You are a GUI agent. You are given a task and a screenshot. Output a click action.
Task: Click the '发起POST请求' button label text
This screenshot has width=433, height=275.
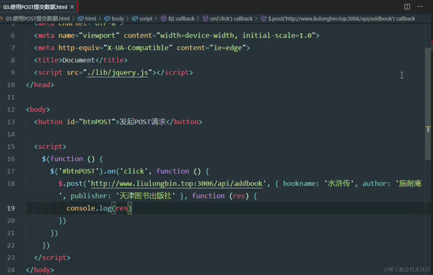click(x=143, y=122)
